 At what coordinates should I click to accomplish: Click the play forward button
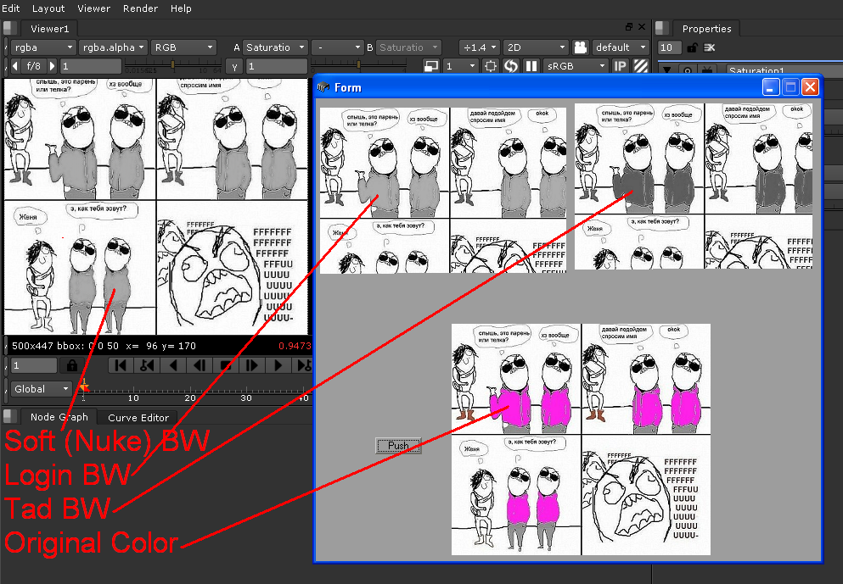click(277, 365)
